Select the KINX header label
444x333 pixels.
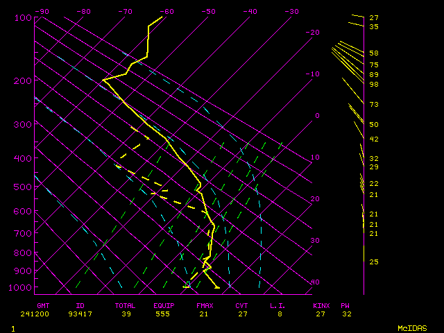point(321,305)
